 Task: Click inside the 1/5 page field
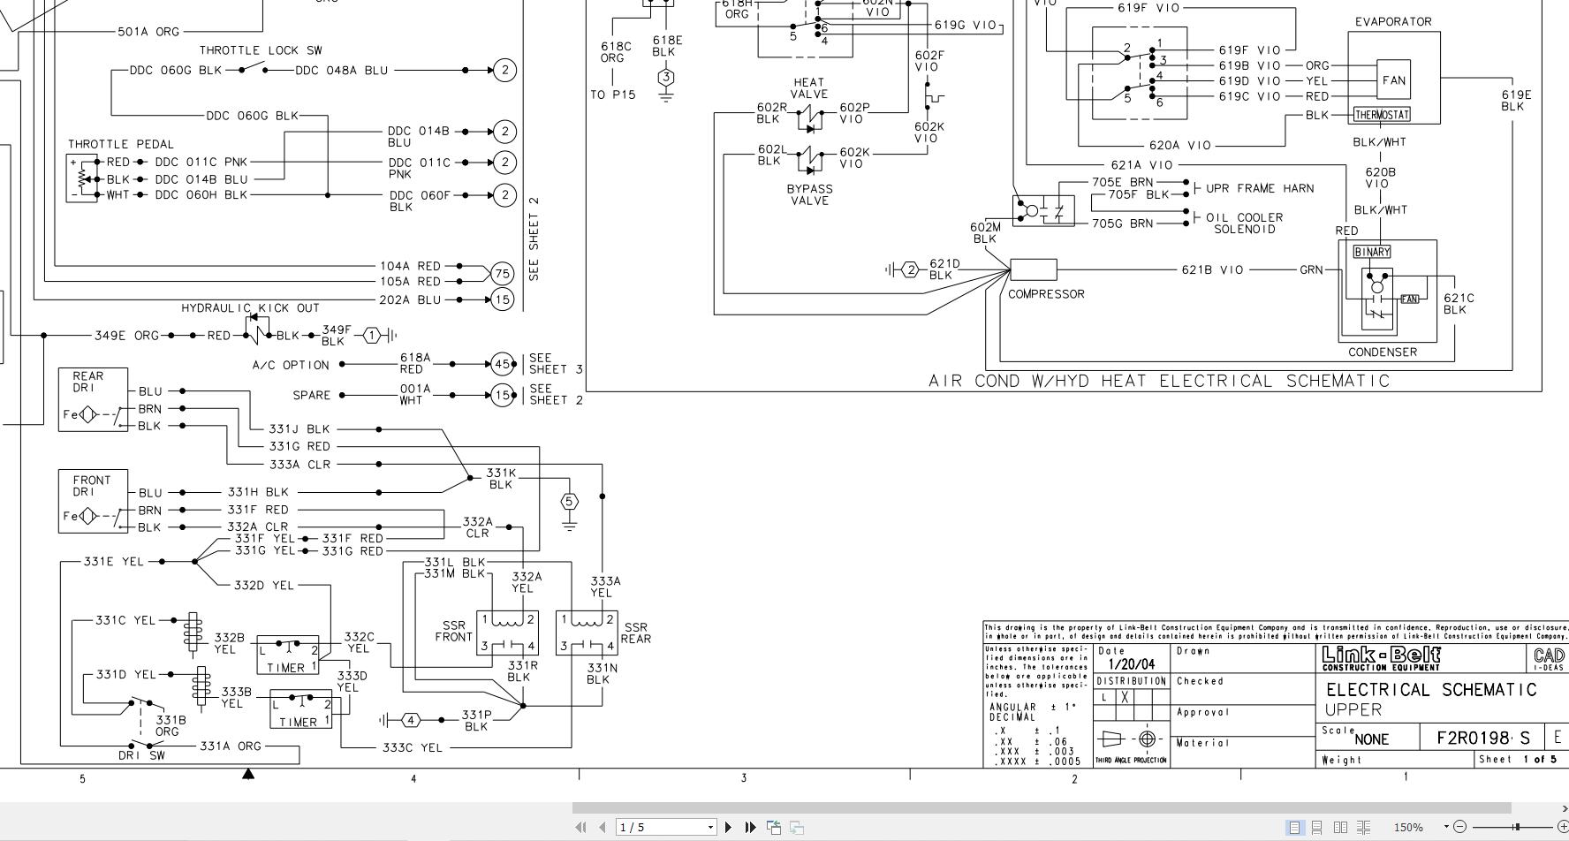click(654, 827)
